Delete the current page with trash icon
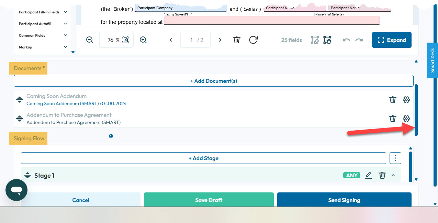The image size is (438, 223). [236, 40]
